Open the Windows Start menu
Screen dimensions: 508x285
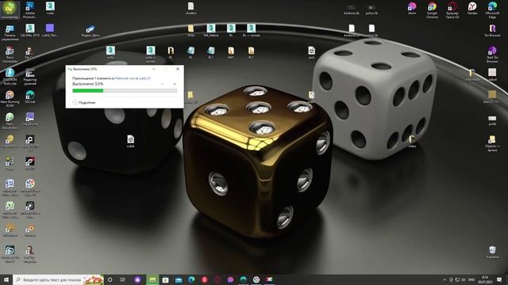[x=6, y=279]
